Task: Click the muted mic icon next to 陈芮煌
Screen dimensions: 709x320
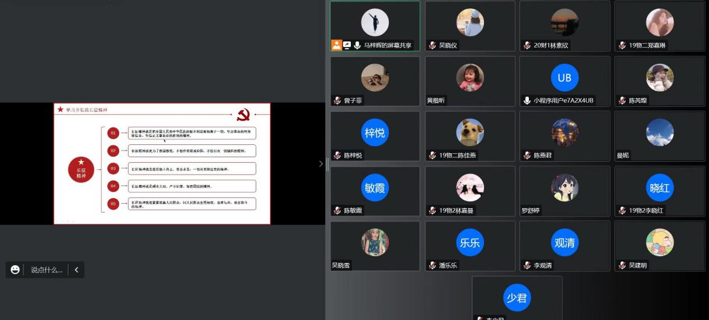Action: tap(622, 101)
